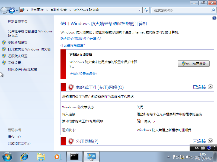
Task: Click the 未连接 status text
Action: (x=199, y=141)
